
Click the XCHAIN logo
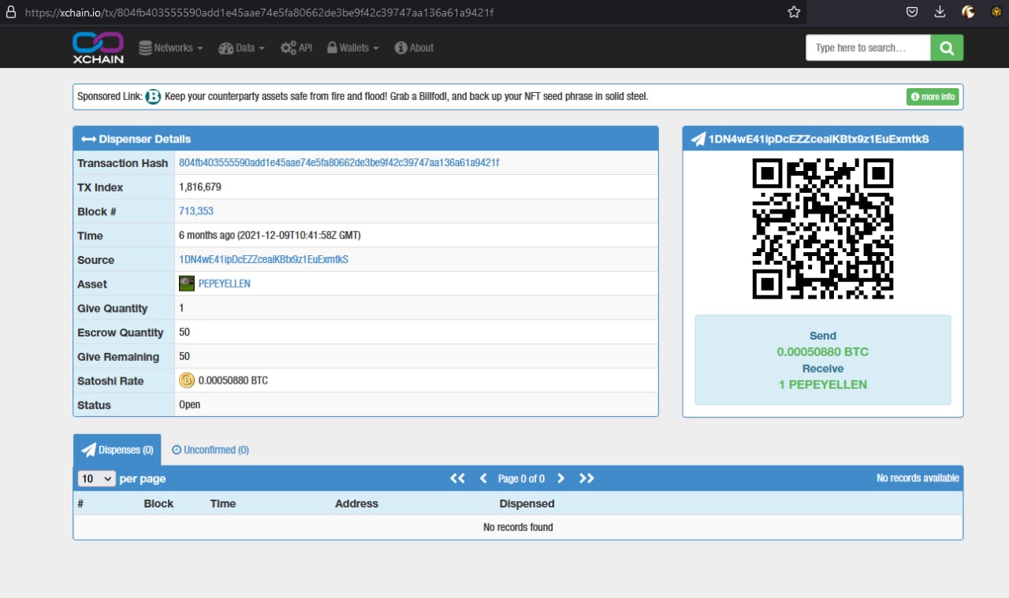coord(99,47)
